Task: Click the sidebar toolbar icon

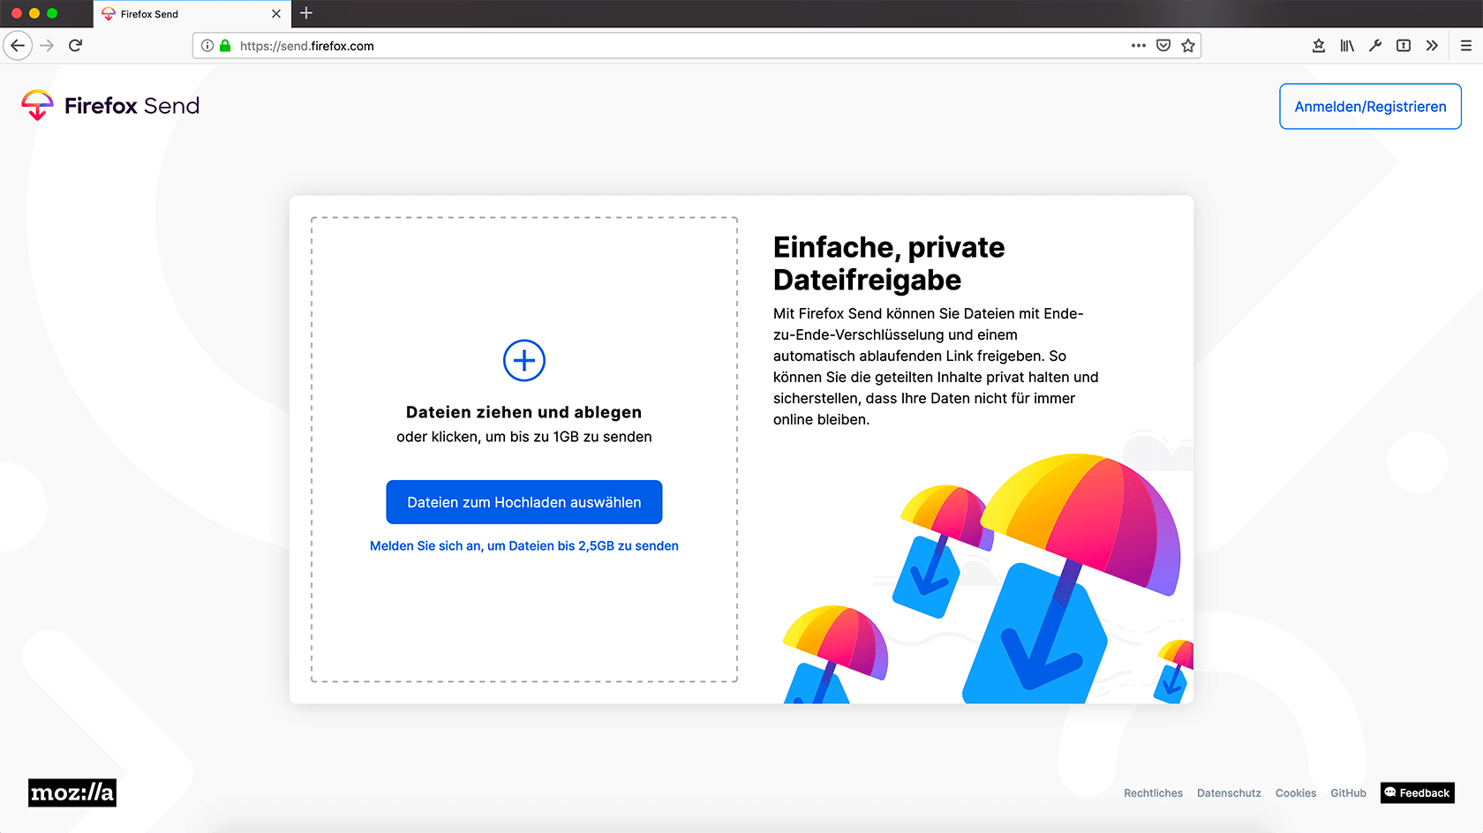Action: [x=1404, y=46]
